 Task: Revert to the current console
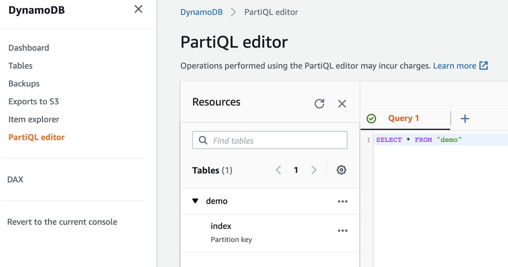point(62,222)
